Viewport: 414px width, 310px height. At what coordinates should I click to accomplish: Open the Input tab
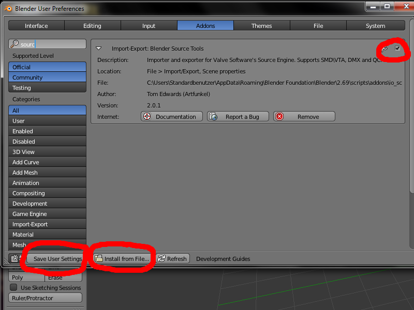point(149,26)
